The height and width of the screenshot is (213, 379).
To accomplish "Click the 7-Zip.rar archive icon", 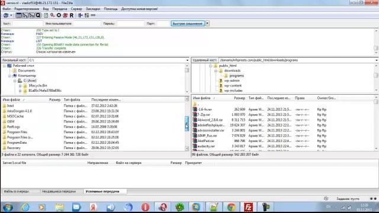I will click(x=195, y=114).
